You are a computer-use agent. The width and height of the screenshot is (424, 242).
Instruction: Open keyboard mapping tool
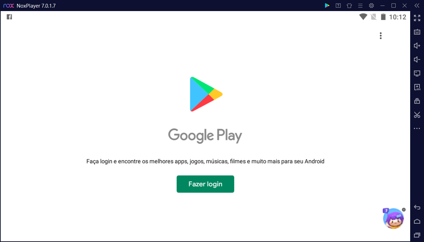417,32
